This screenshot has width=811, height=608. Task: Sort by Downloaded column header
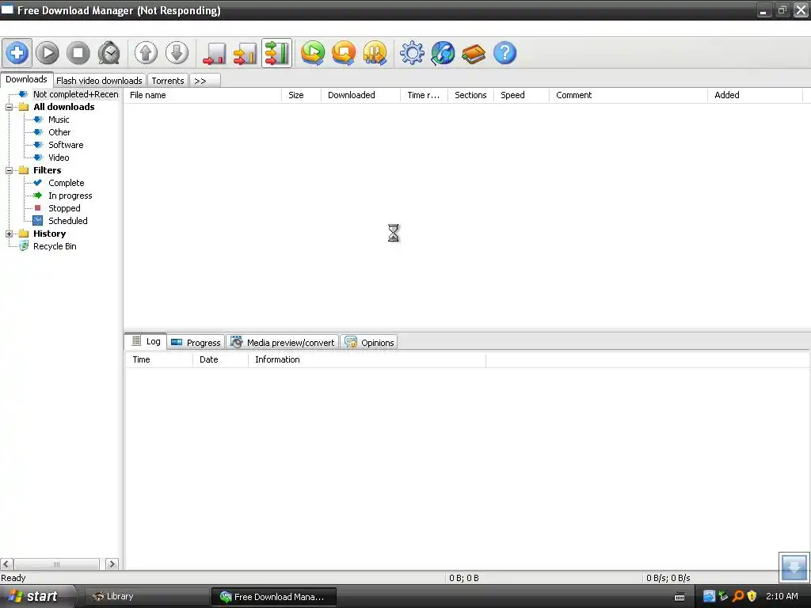[x=360, y=95]
